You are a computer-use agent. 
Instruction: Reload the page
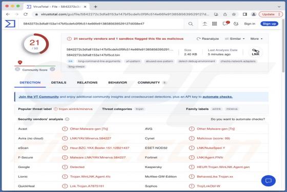(26, 14)
